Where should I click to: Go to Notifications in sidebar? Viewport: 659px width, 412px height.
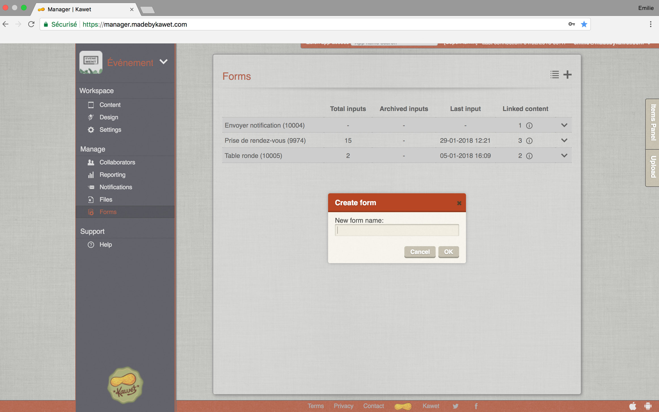[x=116, y=187]
